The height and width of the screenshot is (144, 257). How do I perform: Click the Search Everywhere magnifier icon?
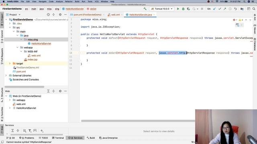point(254,9)
